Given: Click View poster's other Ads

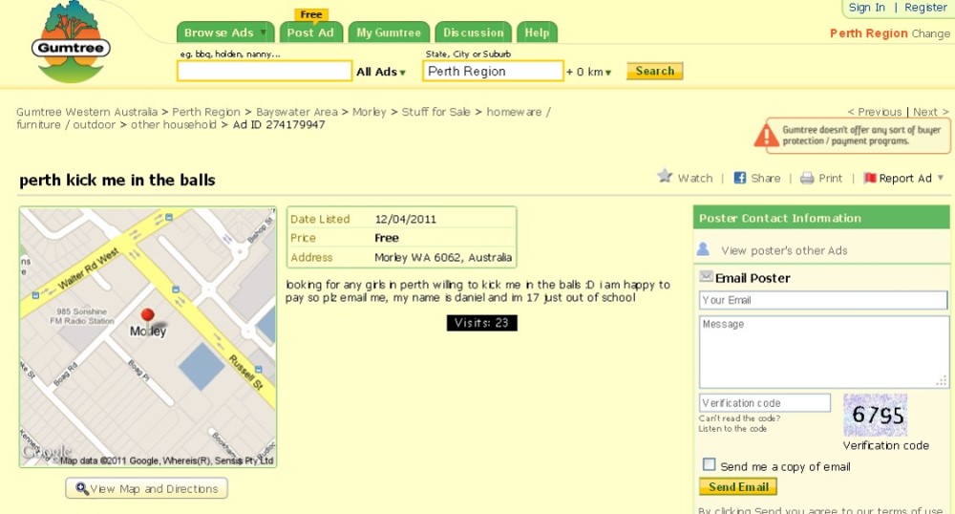Looking at the screenshot, I should pos(784,250).
